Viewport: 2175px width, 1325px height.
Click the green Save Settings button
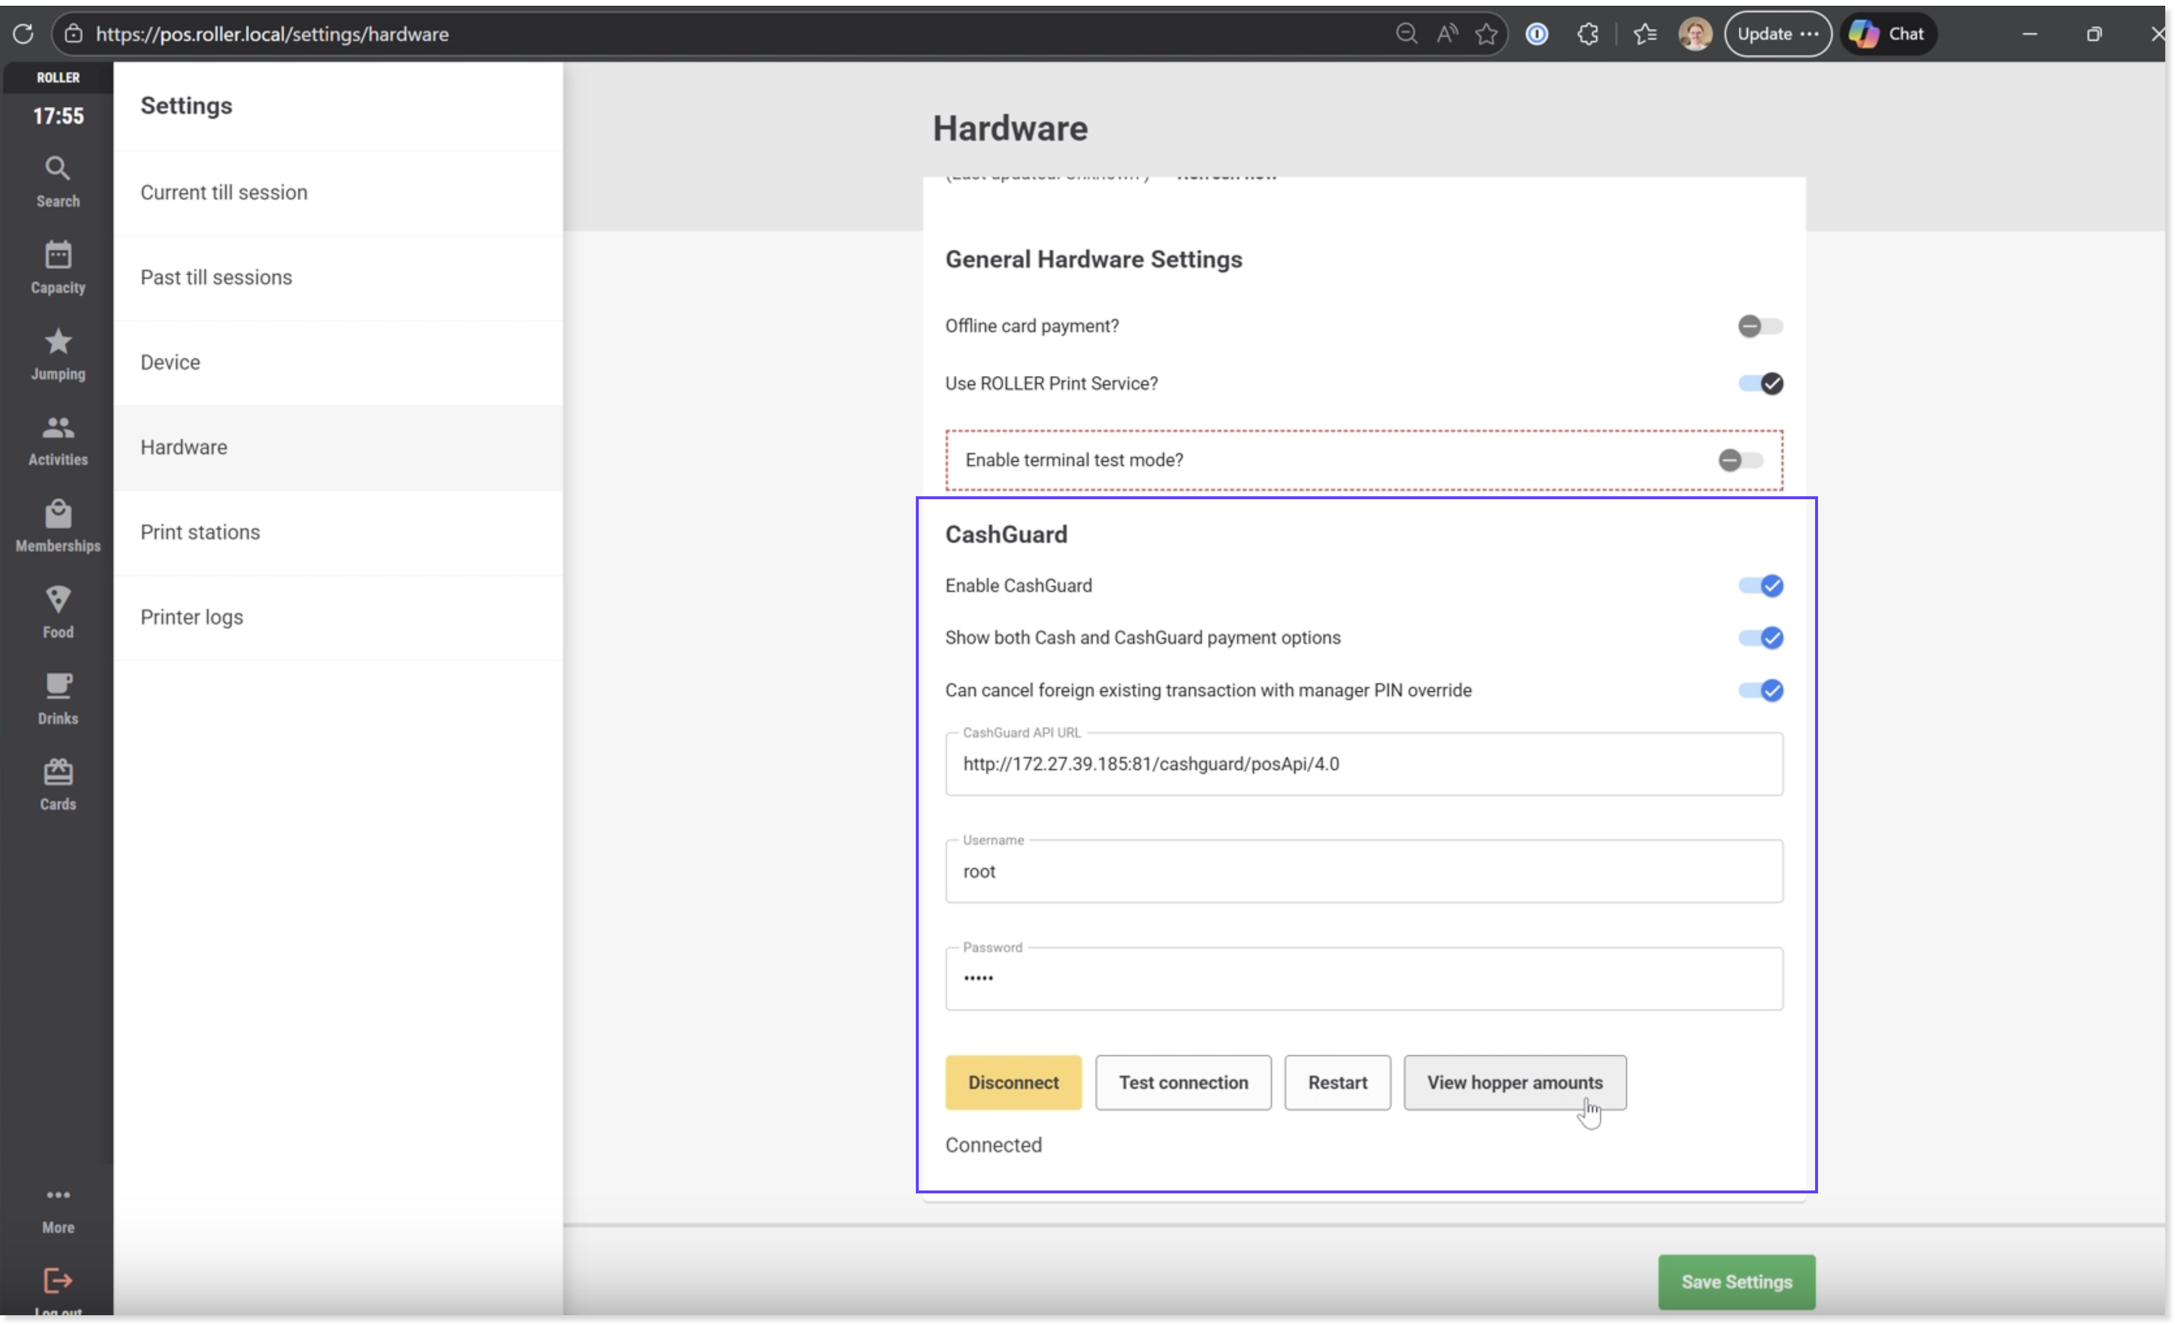click(x=1736, y=1282)
